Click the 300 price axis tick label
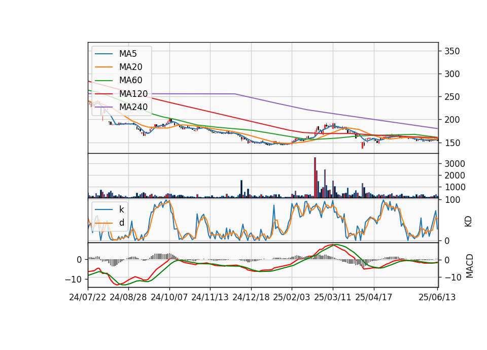Viewport: 487px width, 350px height. coord(452,74)
